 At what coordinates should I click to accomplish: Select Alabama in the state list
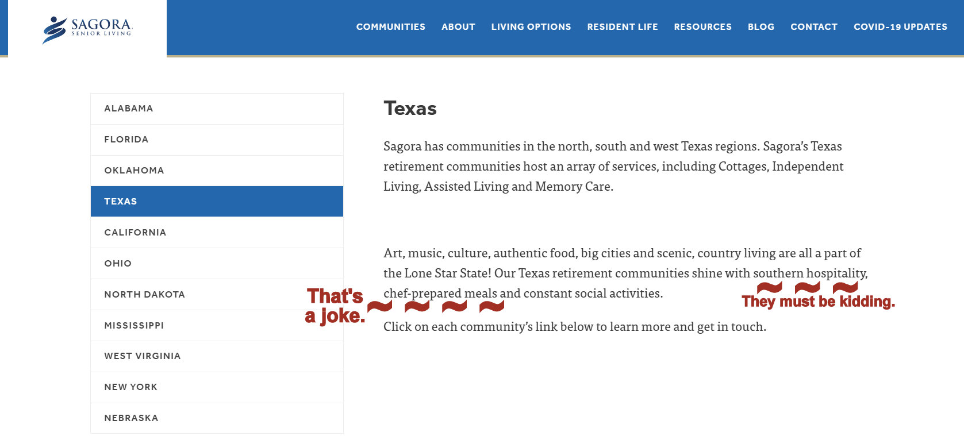coord(216,109)
